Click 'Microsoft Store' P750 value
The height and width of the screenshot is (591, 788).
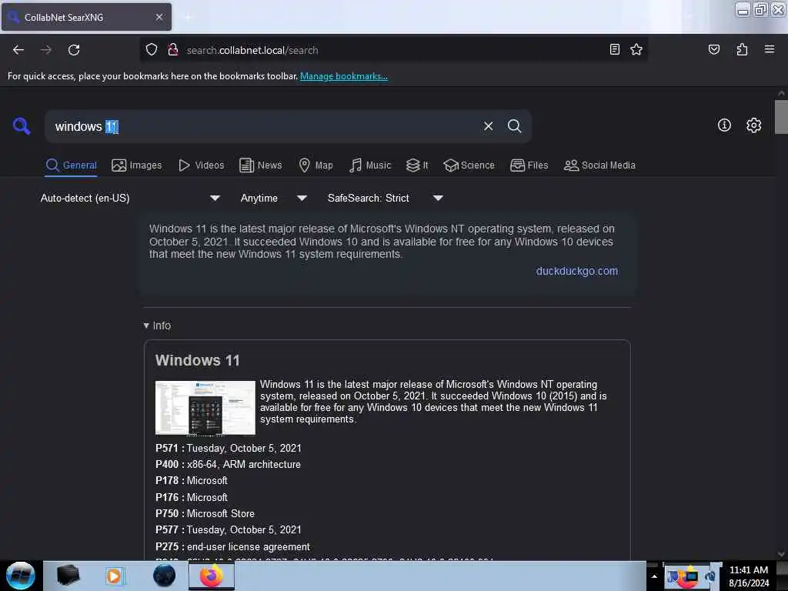coord(221,513)
